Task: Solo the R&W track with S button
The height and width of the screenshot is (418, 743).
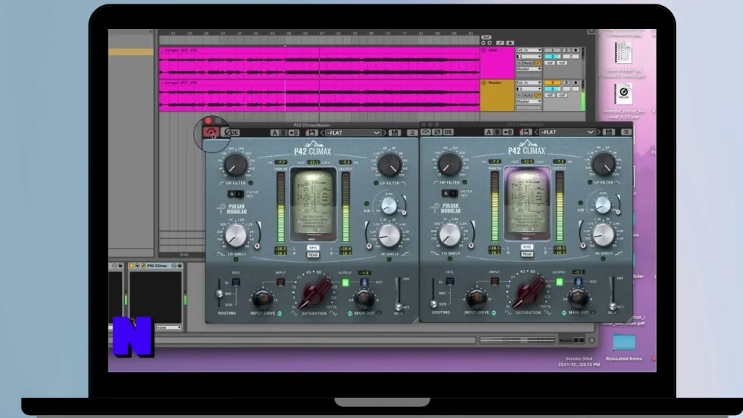Action: (x=566, y=50)
